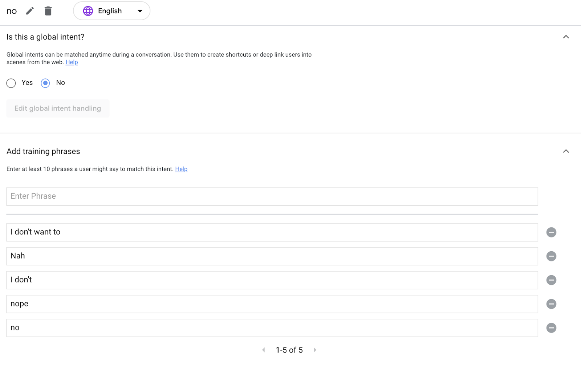The width and height of the screenshot is (581, 371).
Task: Delete the intent using the trash icon
Action: [48, 11]
